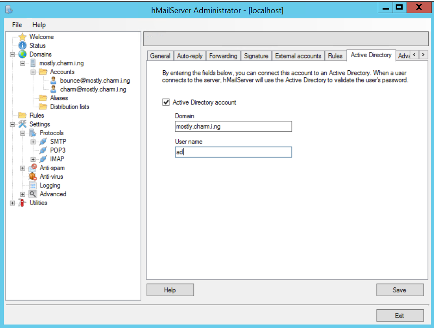Click the SMTP plug icon

pos(43,142)
